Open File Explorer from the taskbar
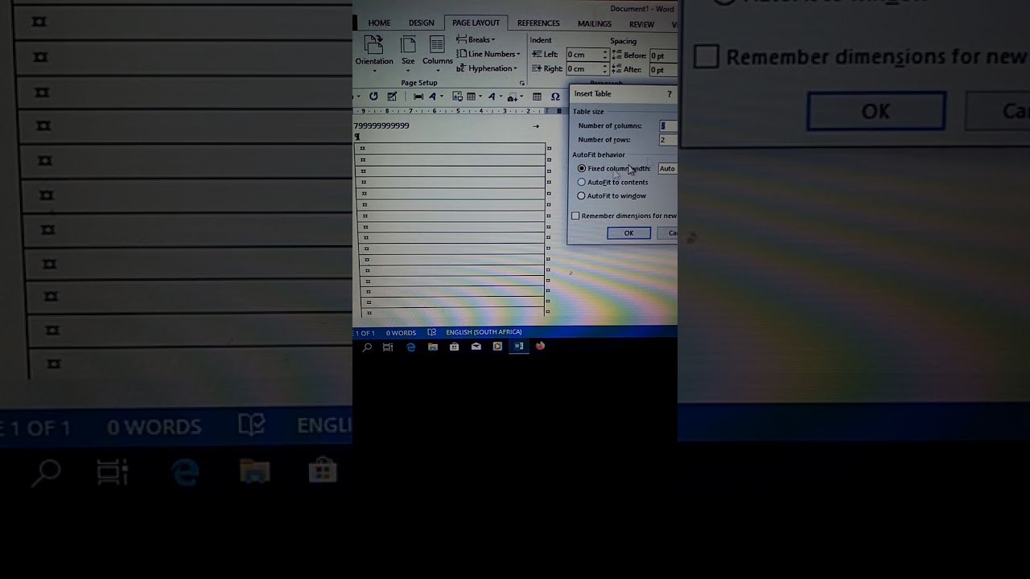The image size is (1030, 579). point(433,347)
